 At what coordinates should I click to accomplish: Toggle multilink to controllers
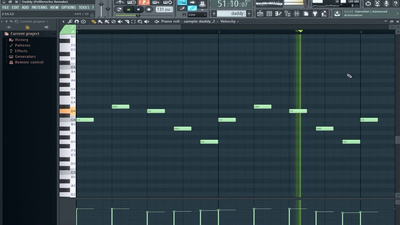(x=192, y=8)
